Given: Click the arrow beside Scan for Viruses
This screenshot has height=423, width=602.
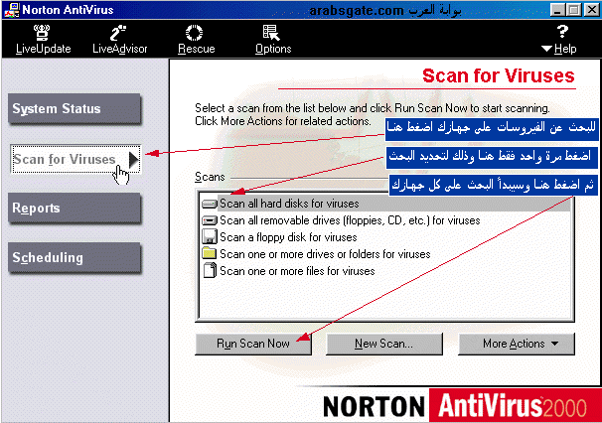Looking at the screenshot, I should pyautogui.click(x=133, y=160).
